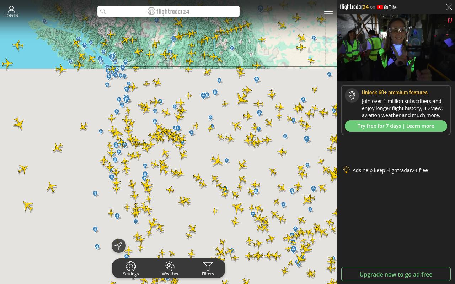This screenshot has height=284, width=455.
Task: Center map with the location arrow button
Action: click(119, 246)
